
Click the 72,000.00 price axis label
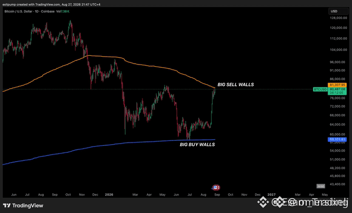(x=338, y=106)
